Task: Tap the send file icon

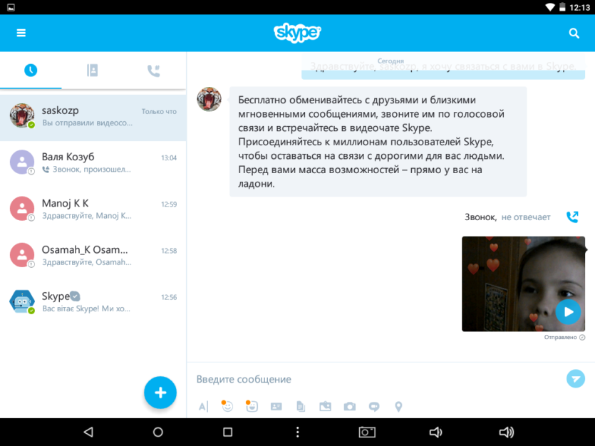Action: [301, 407]
